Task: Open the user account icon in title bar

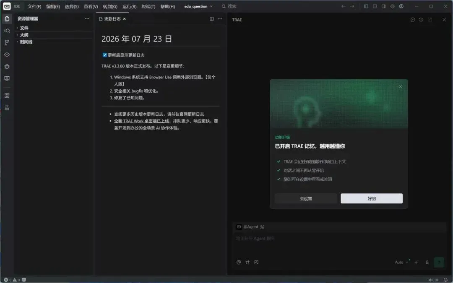Action: [401, 6]
